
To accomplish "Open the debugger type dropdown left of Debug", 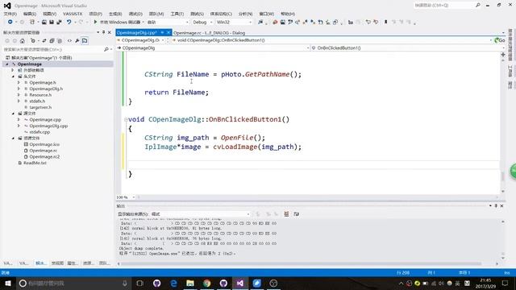I will click(x=168, y=22).
